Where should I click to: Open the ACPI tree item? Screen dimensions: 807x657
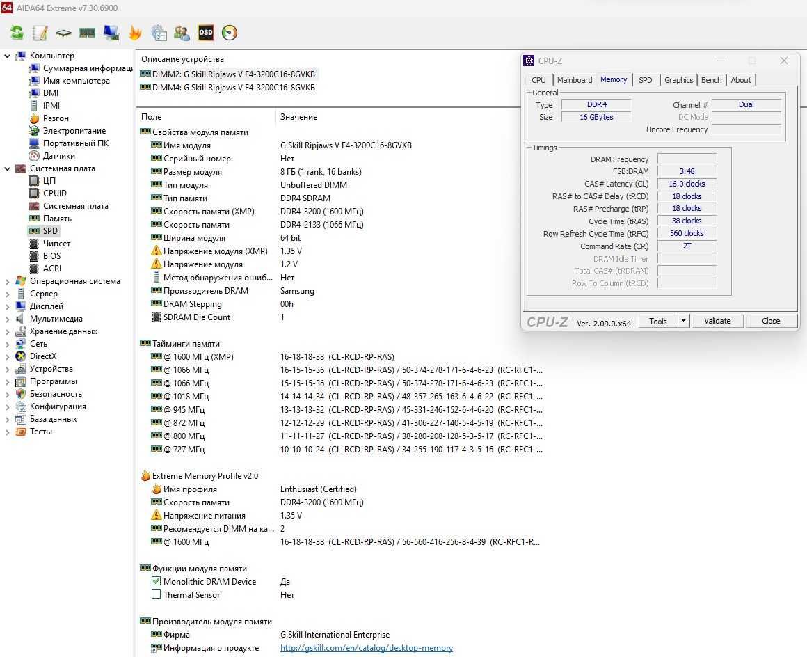point(52,268)
